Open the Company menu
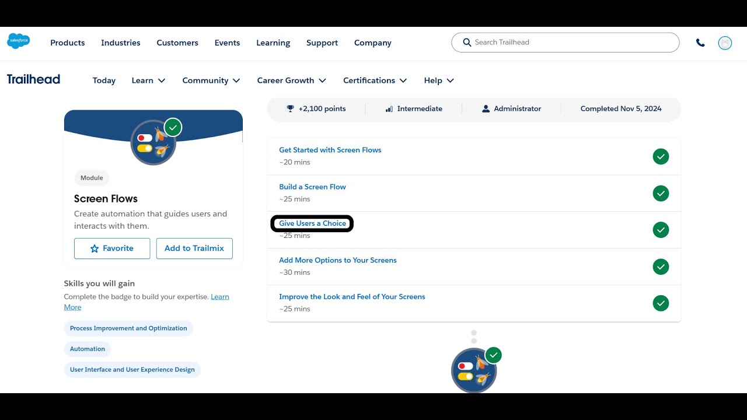The height and width of the screenshot is (420, 747). [373, 43]
